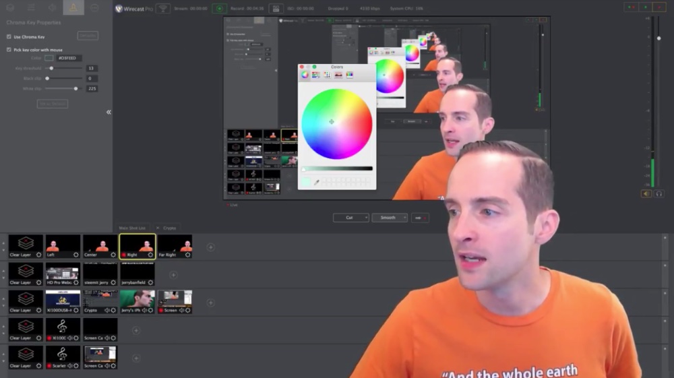Adjust the Key threshold slider
The width and height of the screenshot is (674, 378).
coord(63,68)
